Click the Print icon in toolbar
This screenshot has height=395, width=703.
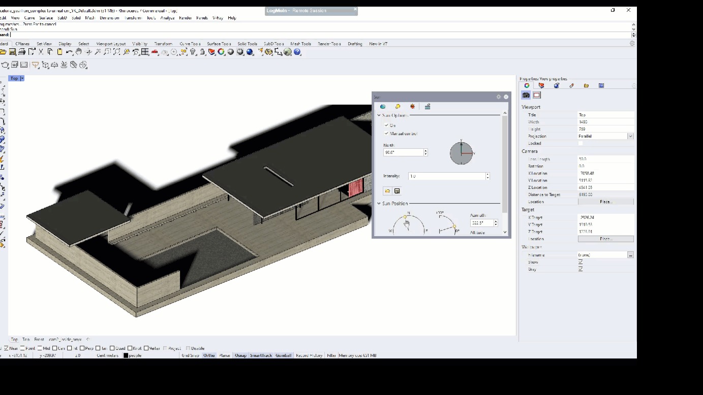22,52
